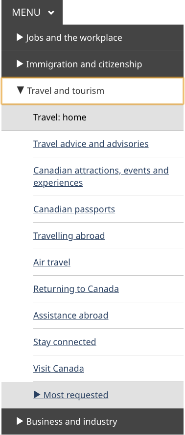Image resolution: width=185 pixels, height=435 pixels.
Task: Open Canadian attractions, events and experiences
Action: click(101, 176)
